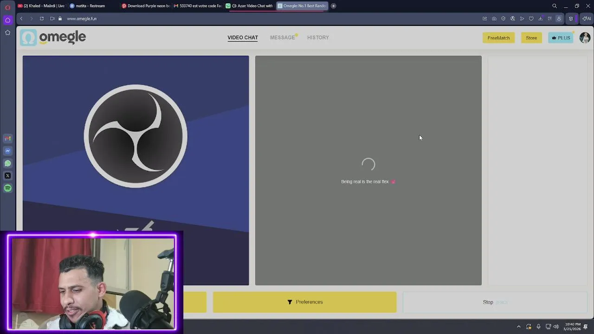Open the Opera AI assistant button
The height and width of the screenshot is (334, 594).
(x=587, y=19)
